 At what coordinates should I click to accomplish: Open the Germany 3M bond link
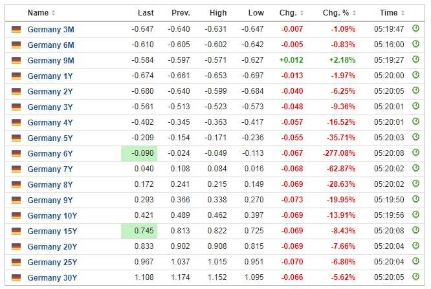51,29
